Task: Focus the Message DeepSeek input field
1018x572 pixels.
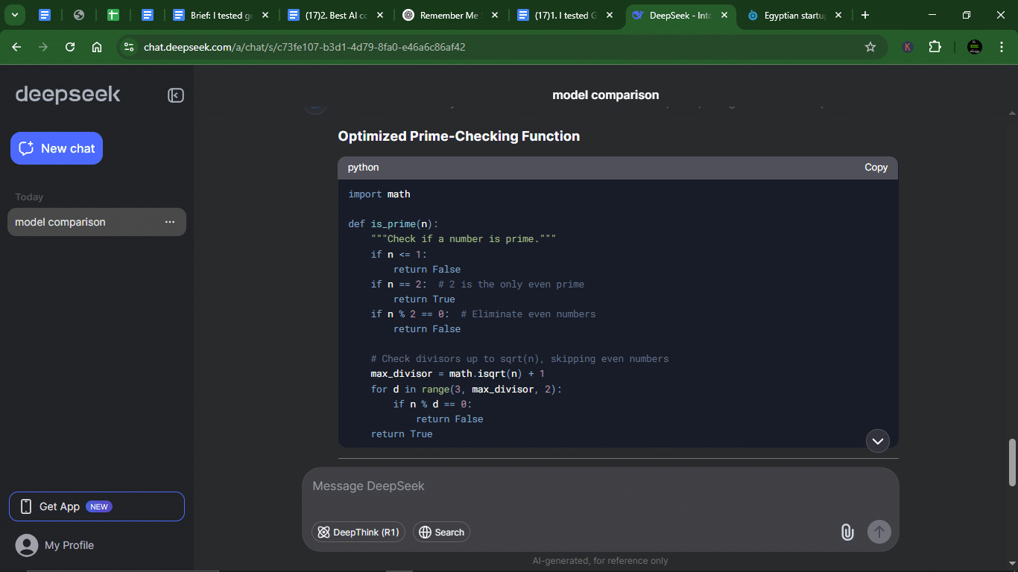Action: tap(600, 486)
